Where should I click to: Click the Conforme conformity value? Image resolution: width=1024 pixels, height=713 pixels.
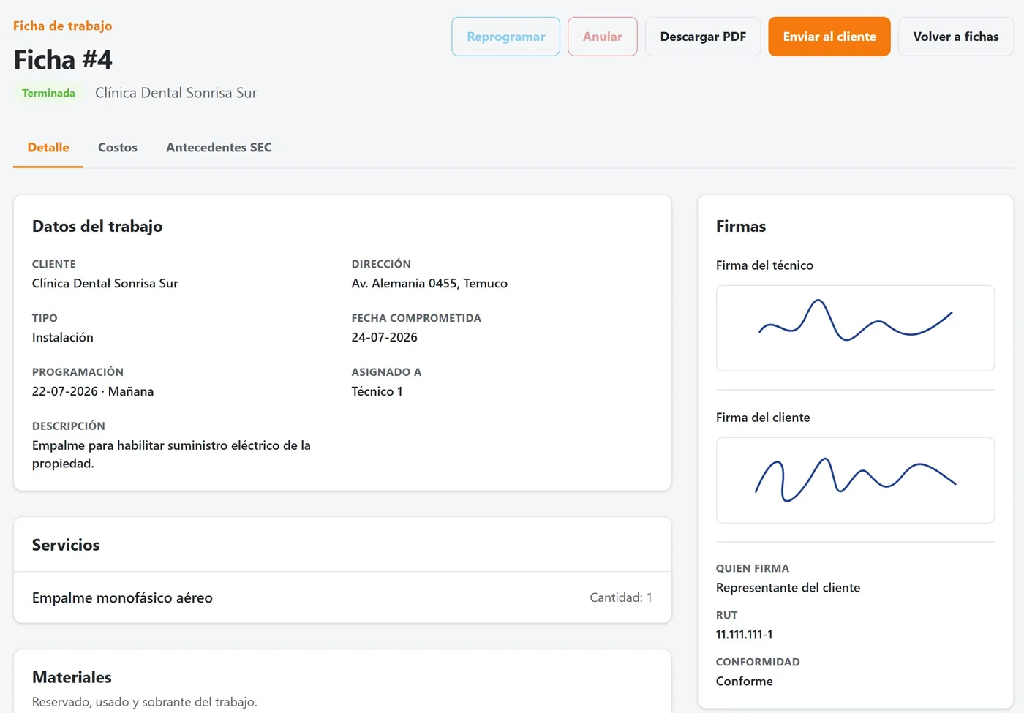pos(744,682)
